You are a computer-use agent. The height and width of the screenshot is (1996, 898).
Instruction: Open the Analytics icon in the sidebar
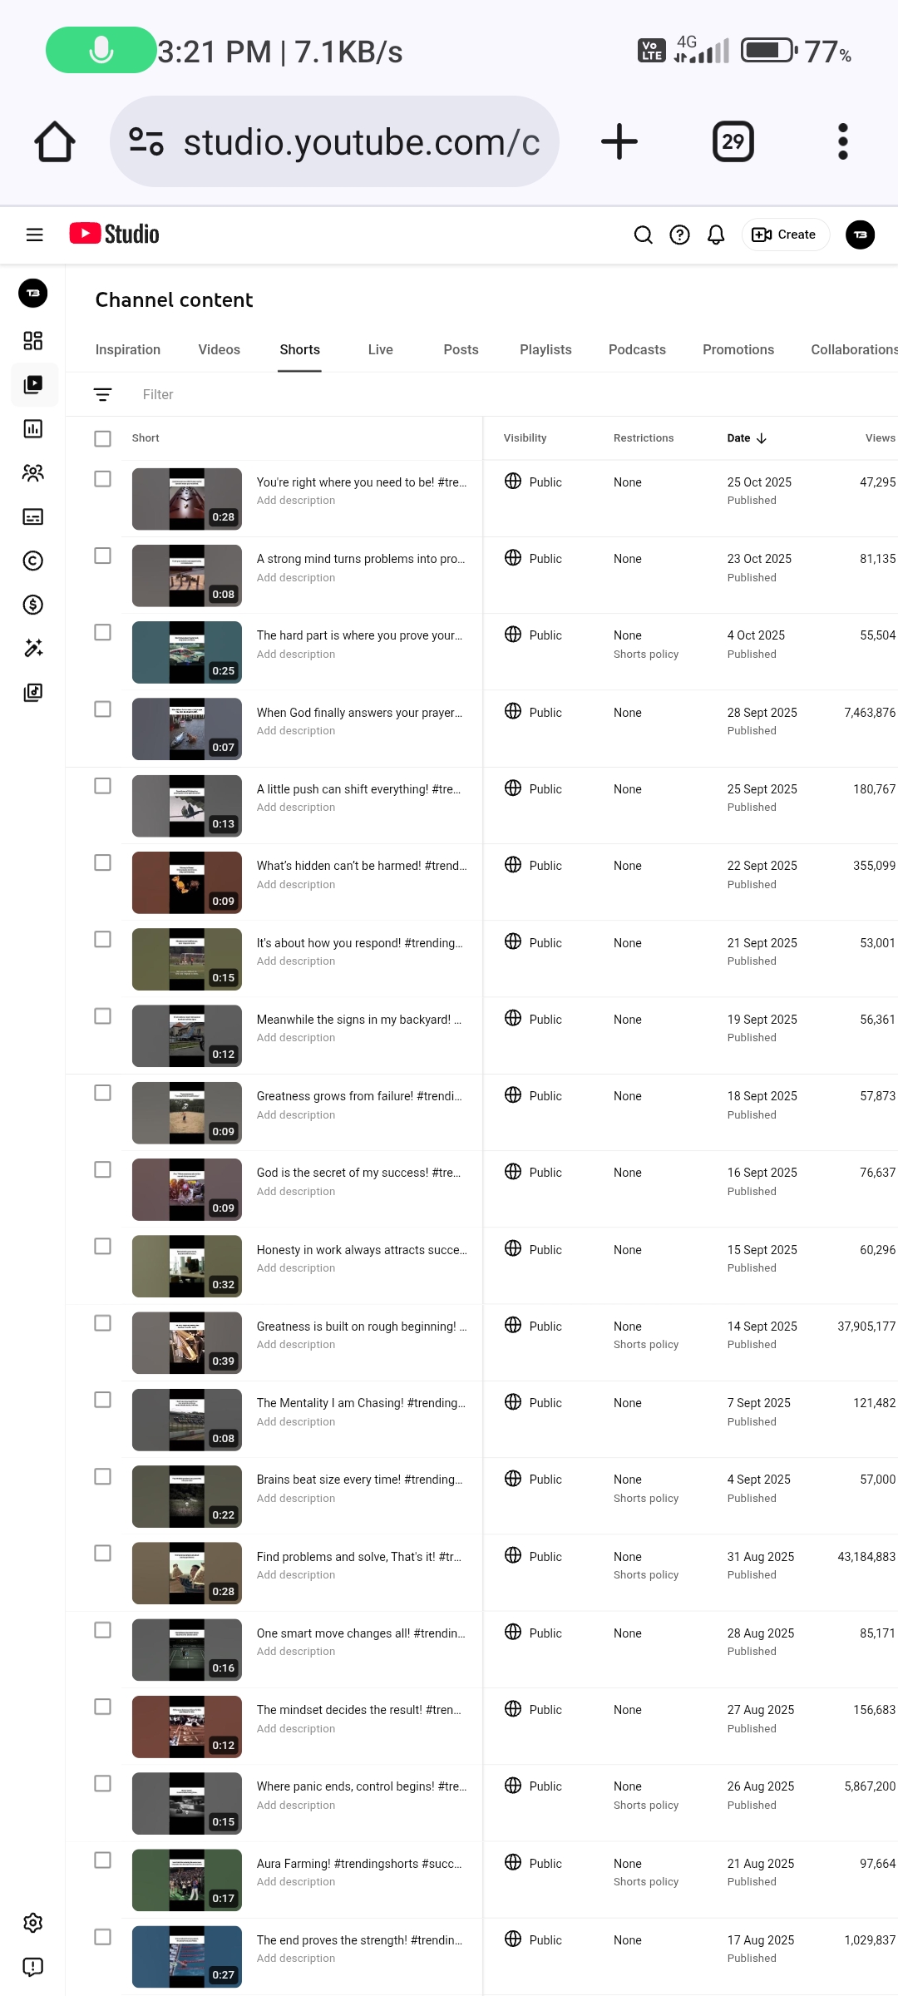(33, 429)
